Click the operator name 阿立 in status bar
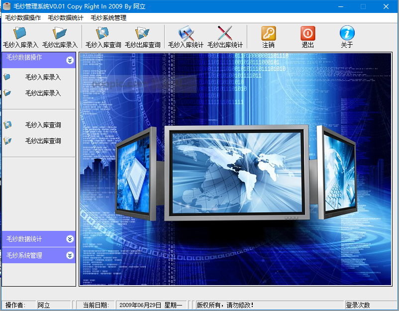This screenshot has height=311, width=399. pyautogui.click(x=44, y=305)
